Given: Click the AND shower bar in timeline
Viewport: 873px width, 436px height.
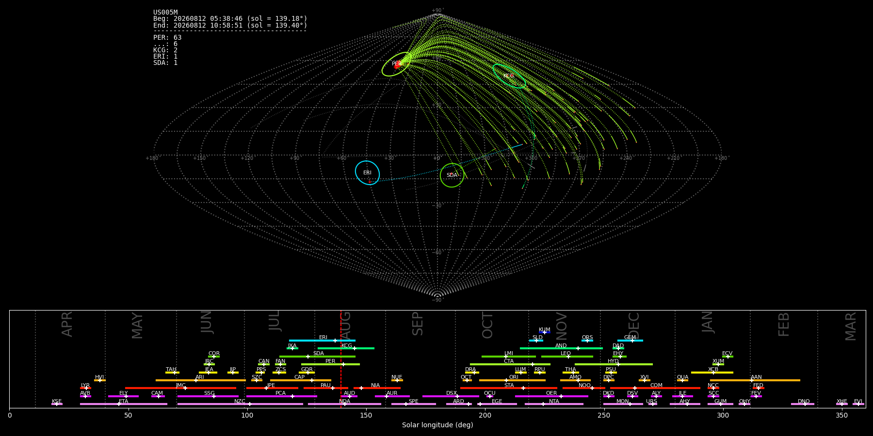Looking at the screenshot, I should 561,348.
